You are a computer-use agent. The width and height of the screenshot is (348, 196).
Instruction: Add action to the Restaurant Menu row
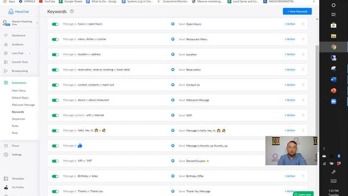pos(290,39)
